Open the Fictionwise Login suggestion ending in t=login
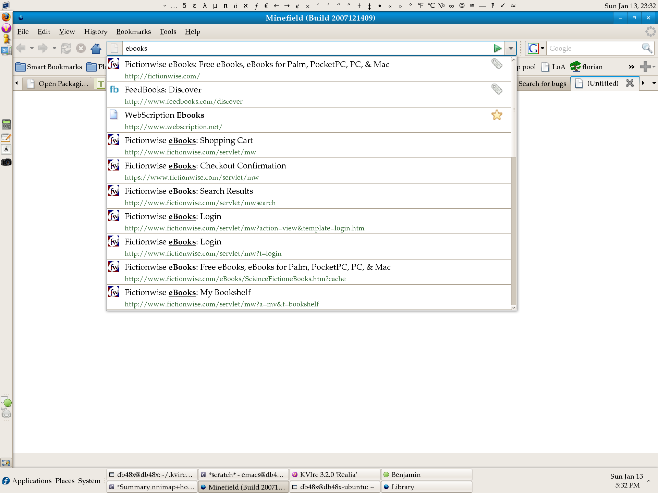Viewport: 658px width, 493px height. (x=309, y=247)
